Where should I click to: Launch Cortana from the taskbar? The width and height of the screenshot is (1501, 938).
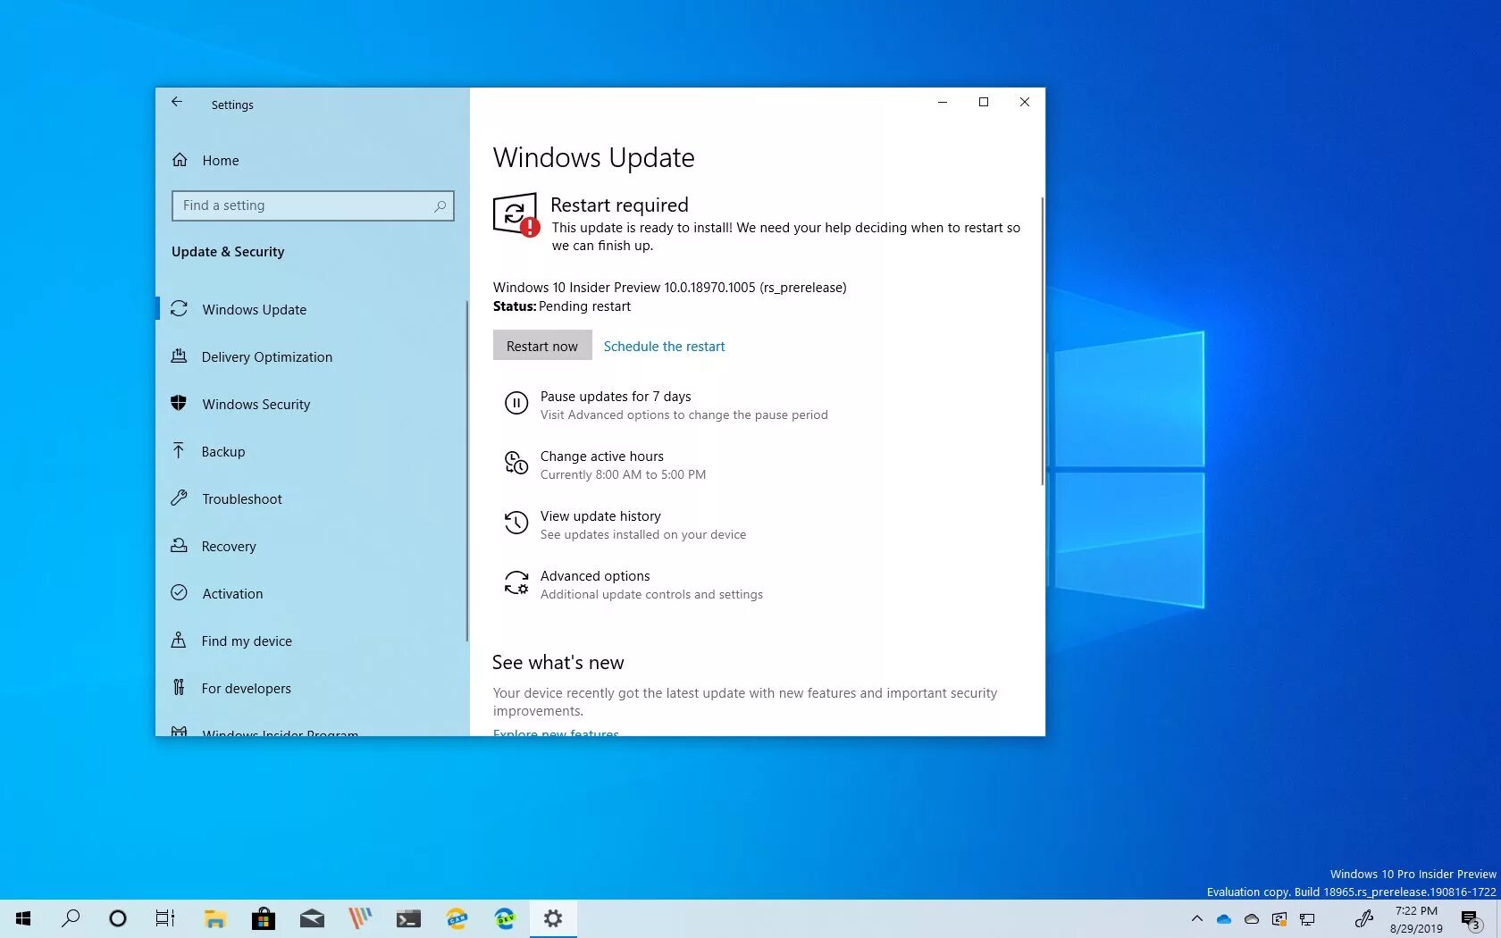point(118,918)
